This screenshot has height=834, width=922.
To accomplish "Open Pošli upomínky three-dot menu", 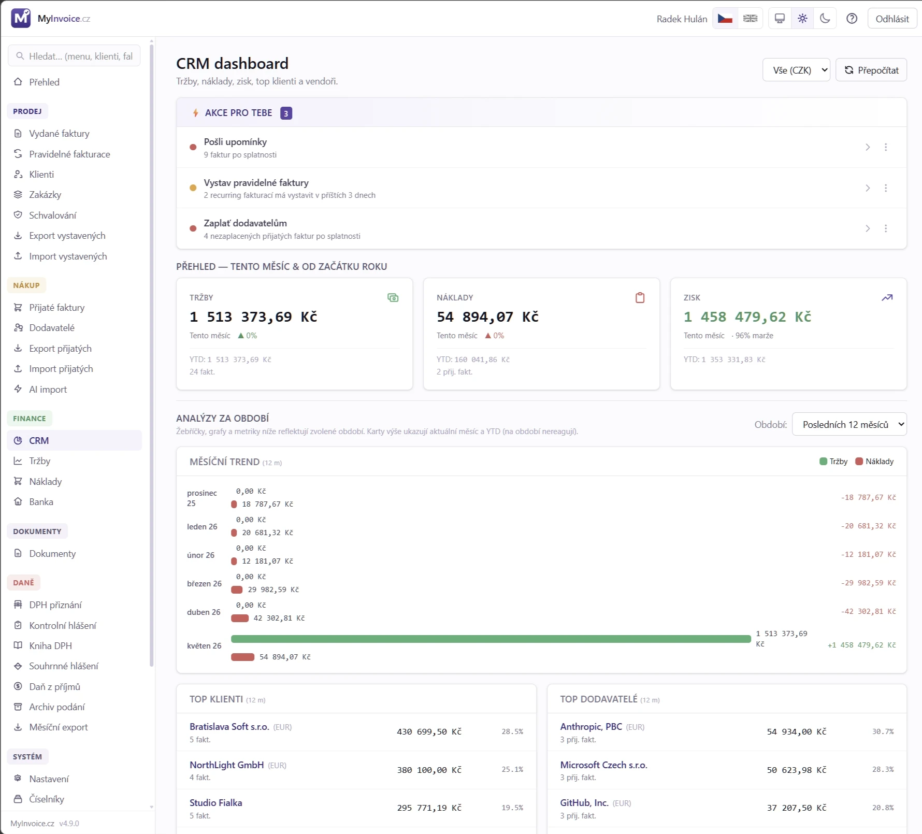I will coord(886,147).
